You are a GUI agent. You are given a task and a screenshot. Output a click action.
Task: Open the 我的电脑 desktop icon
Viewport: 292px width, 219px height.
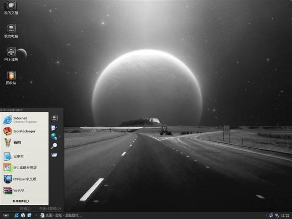click(x=11, y=31)
